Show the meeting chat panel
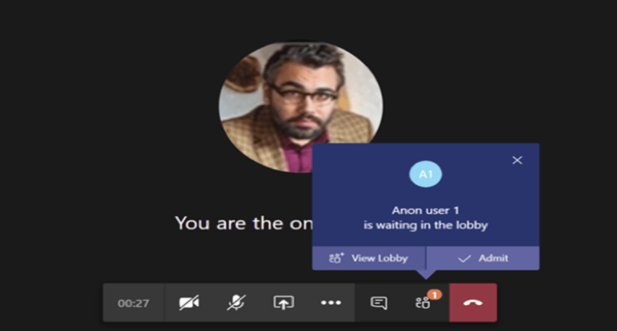Screen dimensions: 617x331 (379, 303)
